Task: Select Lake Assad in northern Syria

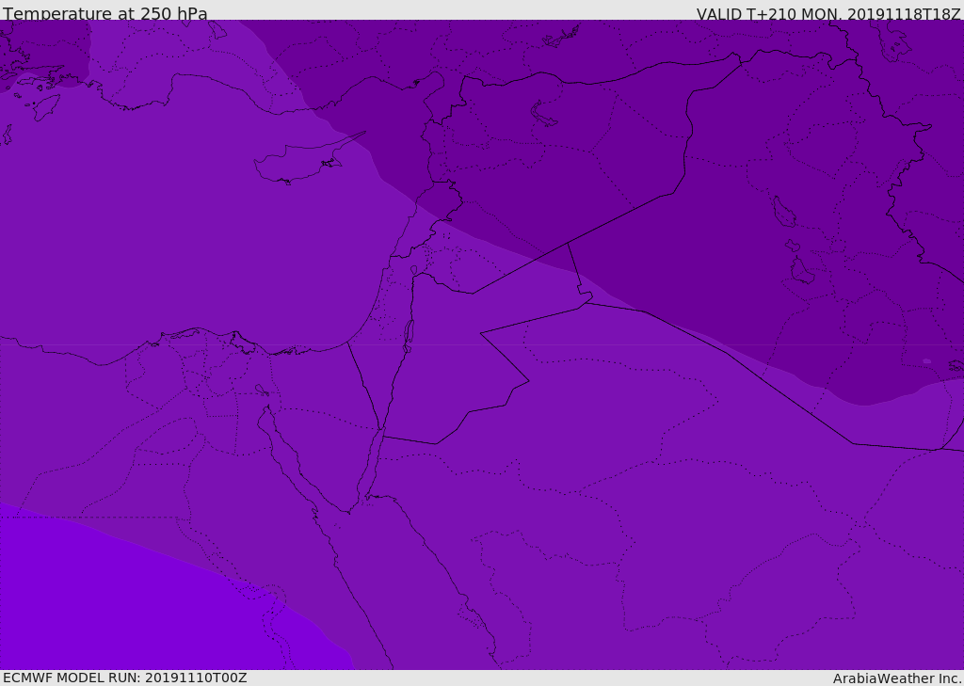Action: pyautogui.click(x=544, y=114)
